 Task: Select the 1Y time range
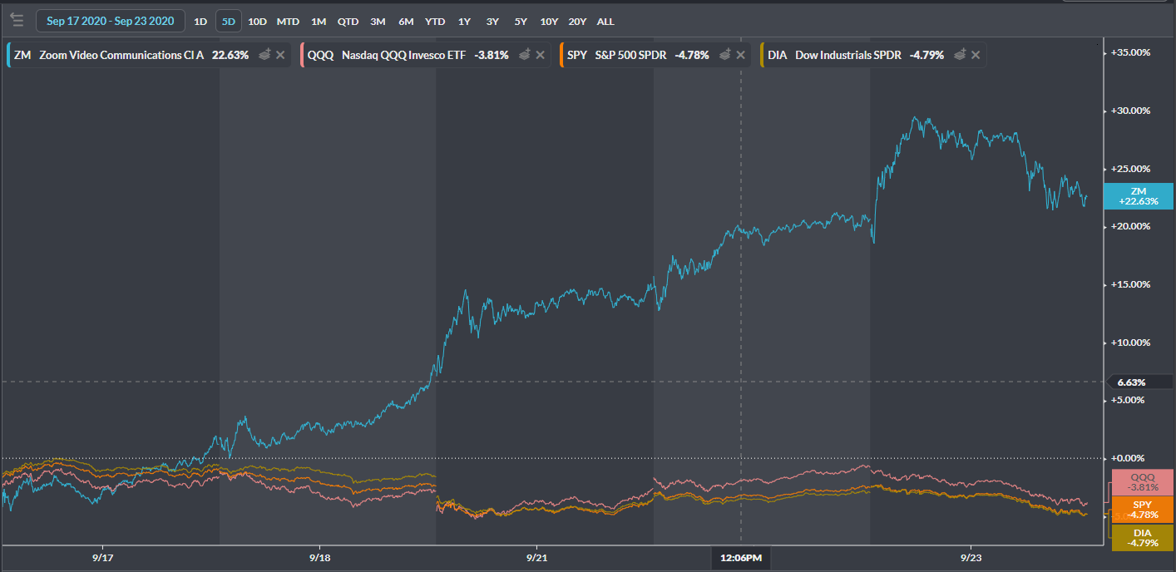click(x=464, y=22)
